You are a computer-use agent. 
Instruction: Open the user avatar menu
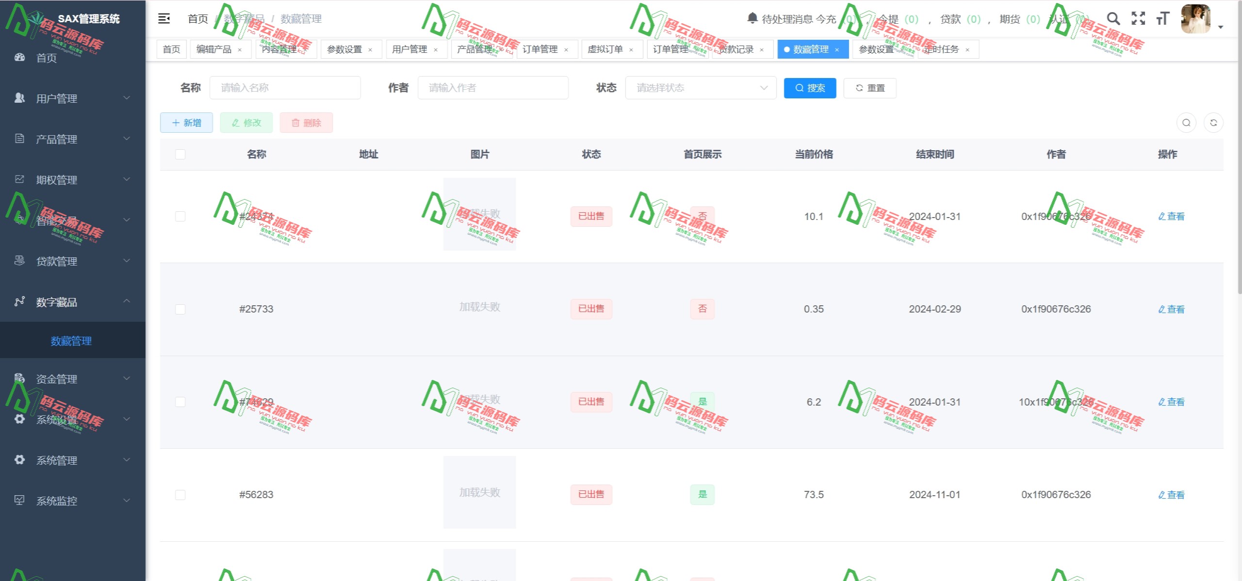click(x=1196, y=19)
